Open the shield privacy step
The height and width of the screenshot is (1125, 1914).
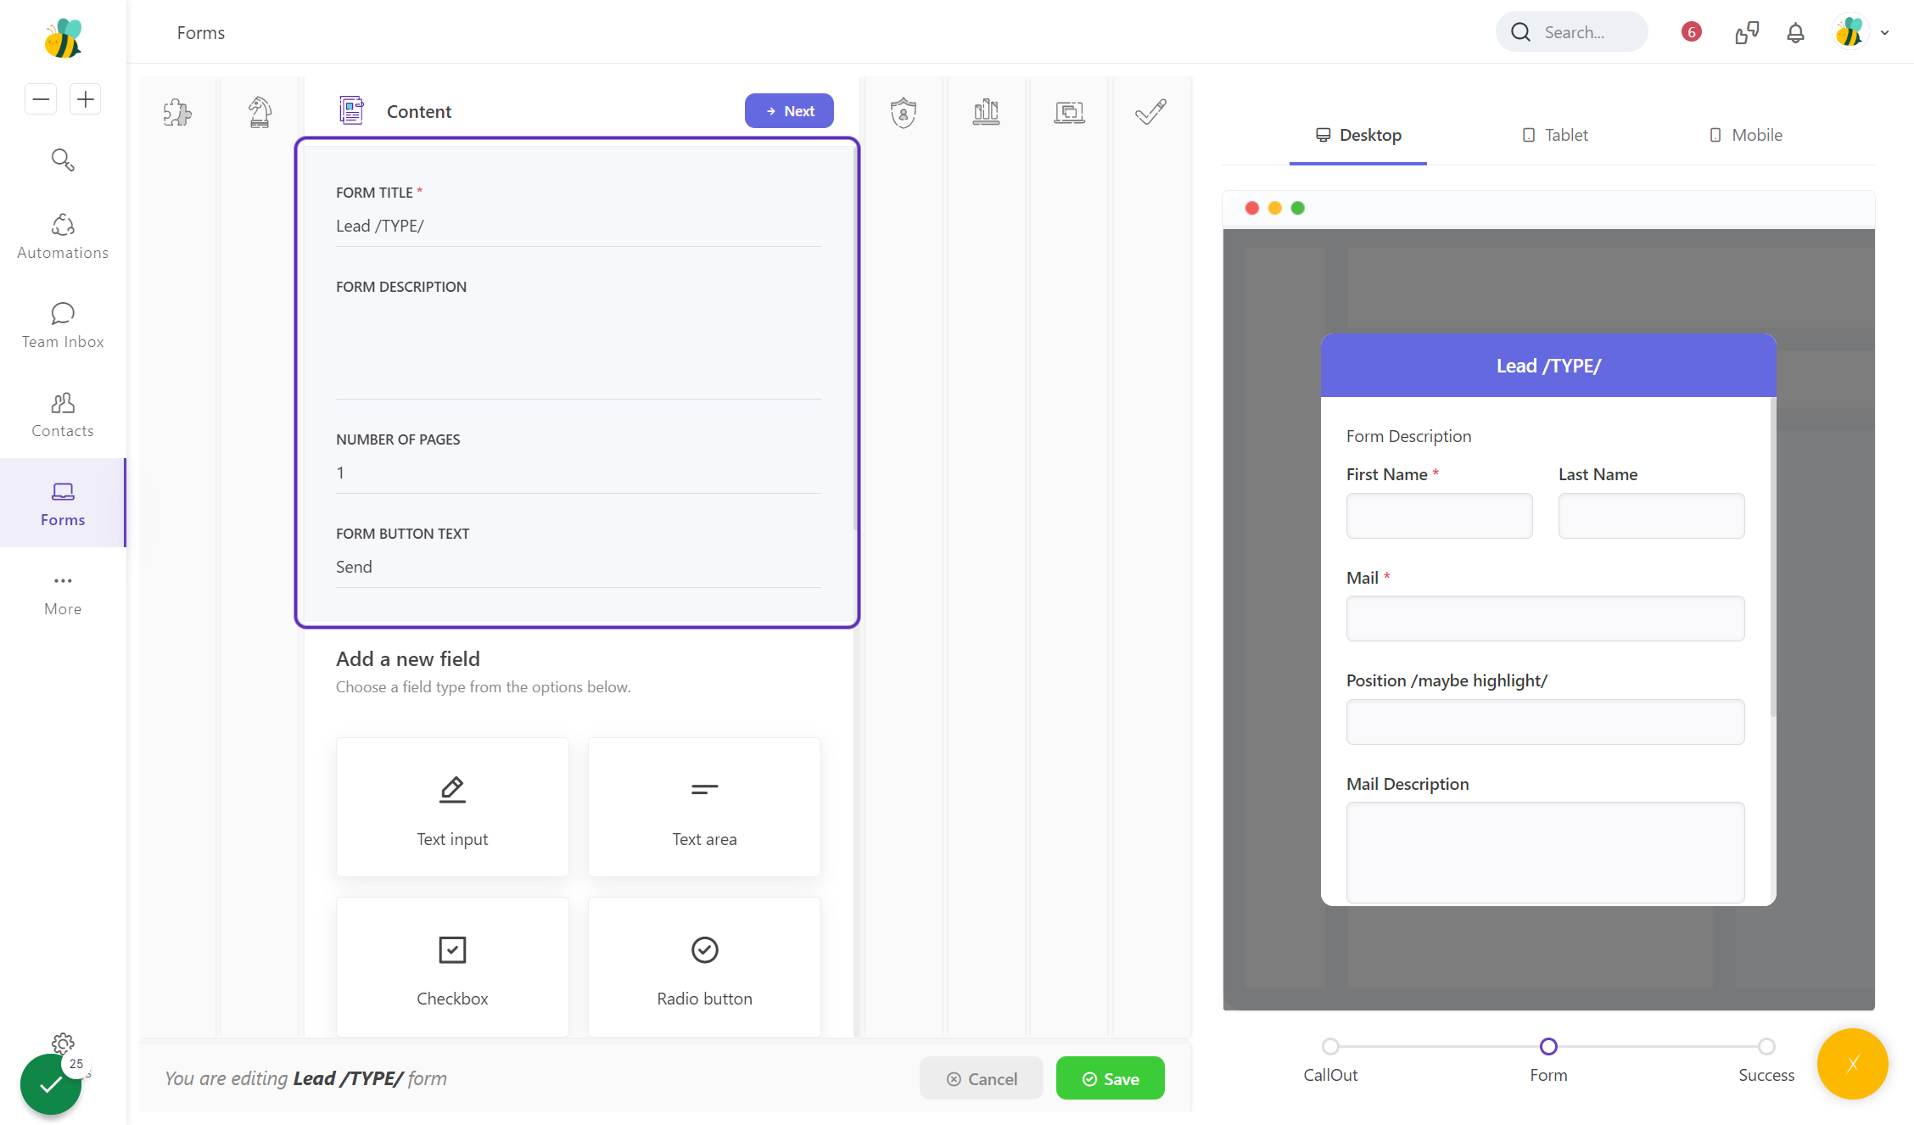[904, 112]
